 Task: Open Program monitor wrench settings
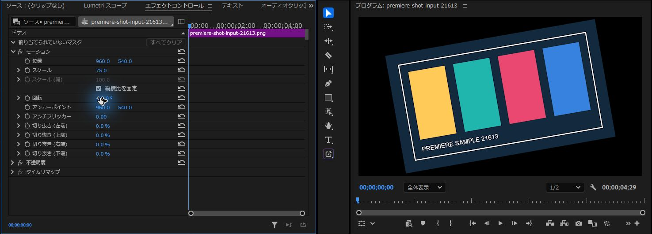tap(593, 187)
